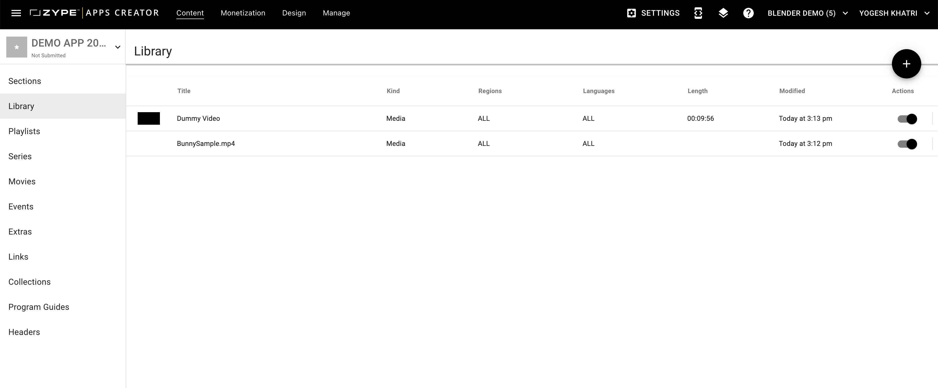Open the device preview icon

698,13
